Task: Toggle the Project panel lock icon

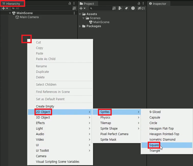Action: [139, 3]
